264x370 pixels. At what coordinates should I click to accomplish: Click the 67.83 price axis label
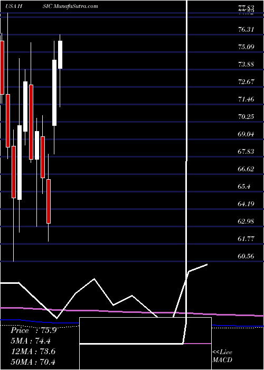pyautogui.click(x=246, y=152)
